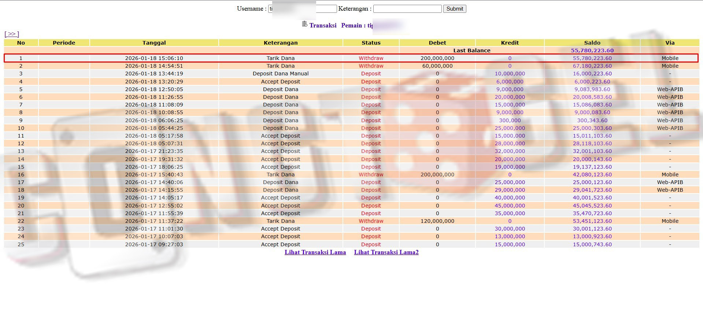Click the 60,000,000 debit amount
The image size is (703, 311).
437,66
